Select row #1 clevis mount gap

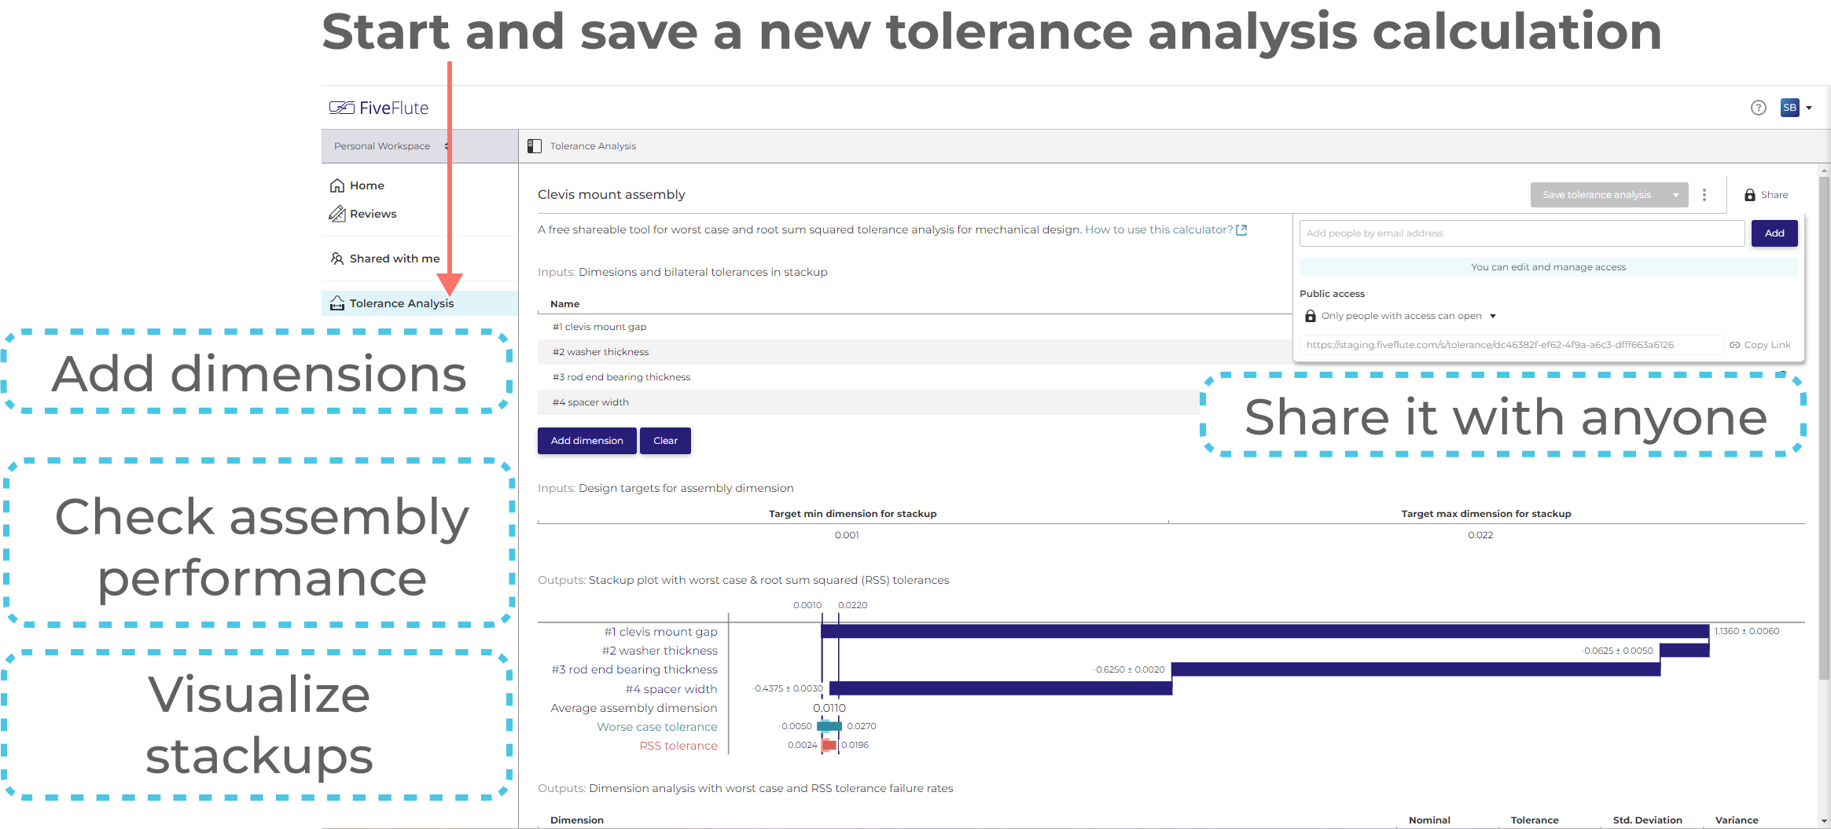[916, 327]
